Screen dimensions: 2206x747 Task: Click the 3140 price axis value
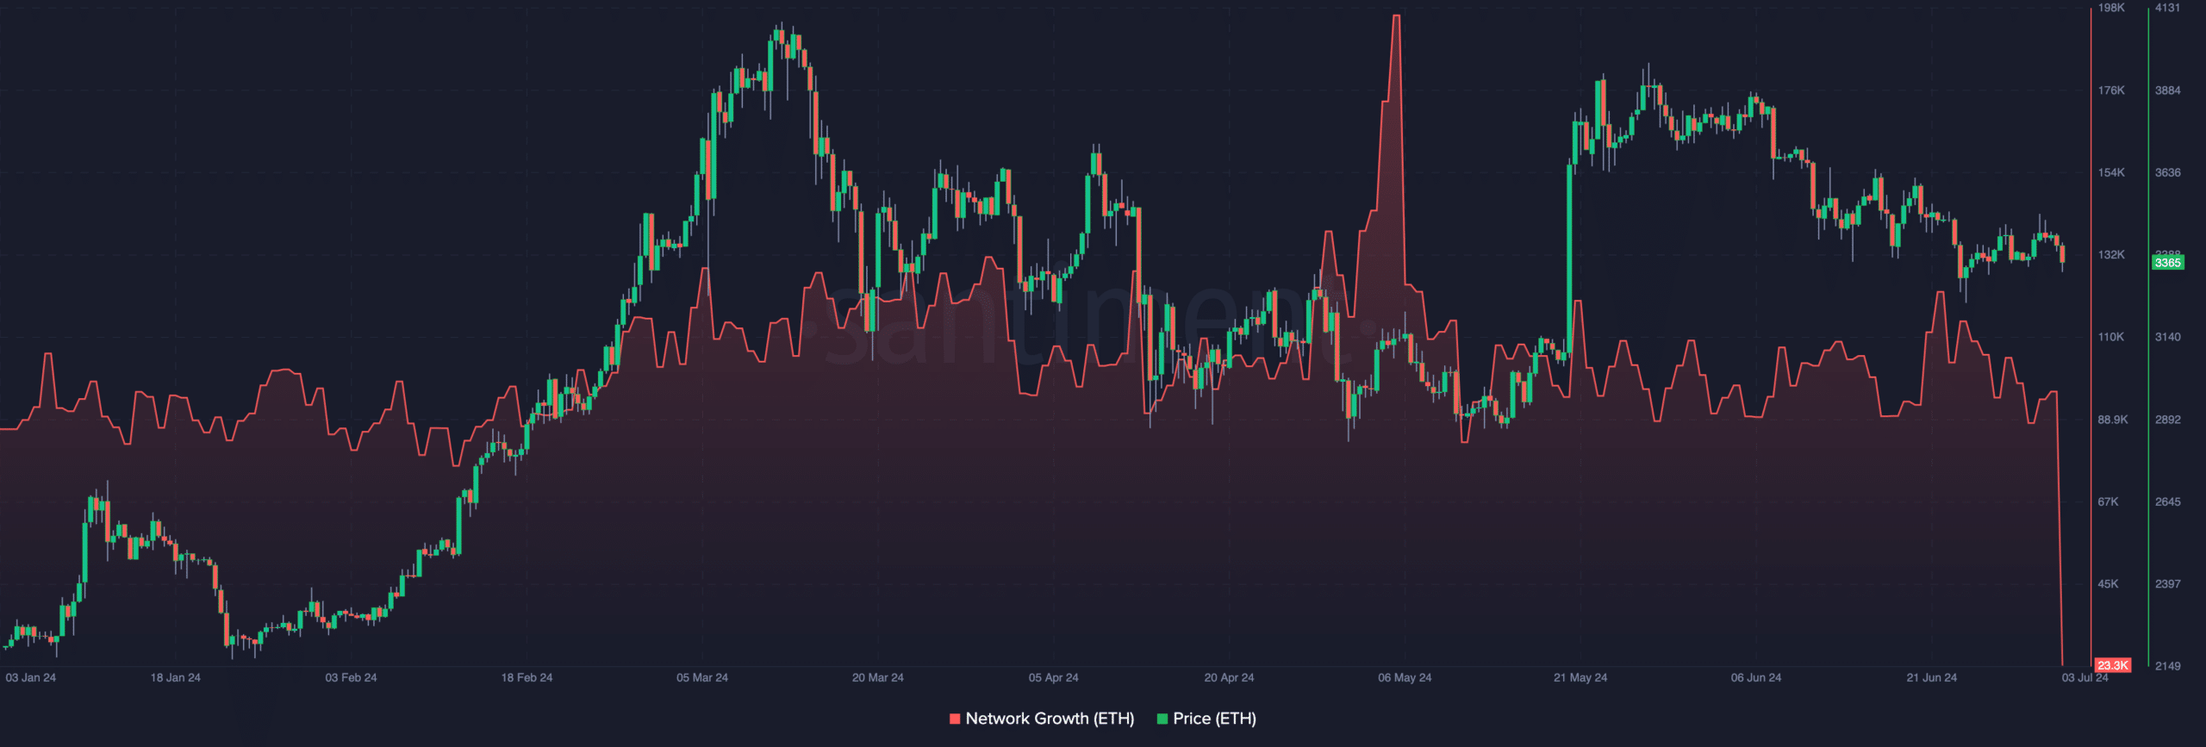2168,337
